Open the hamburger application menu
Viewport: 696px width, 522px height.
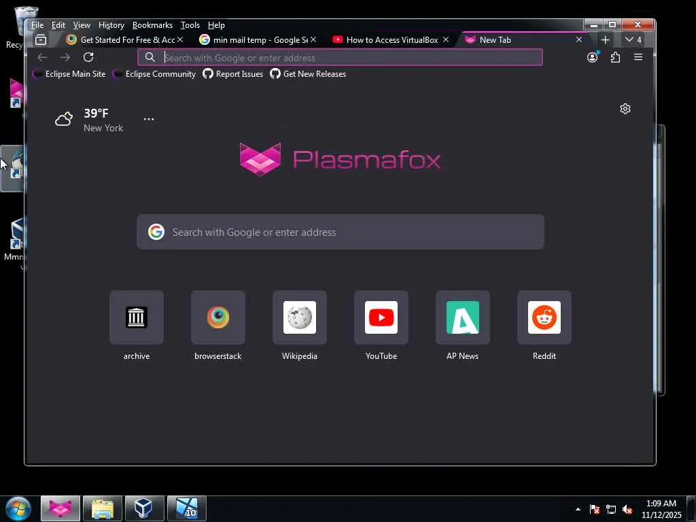click(638, 57)
